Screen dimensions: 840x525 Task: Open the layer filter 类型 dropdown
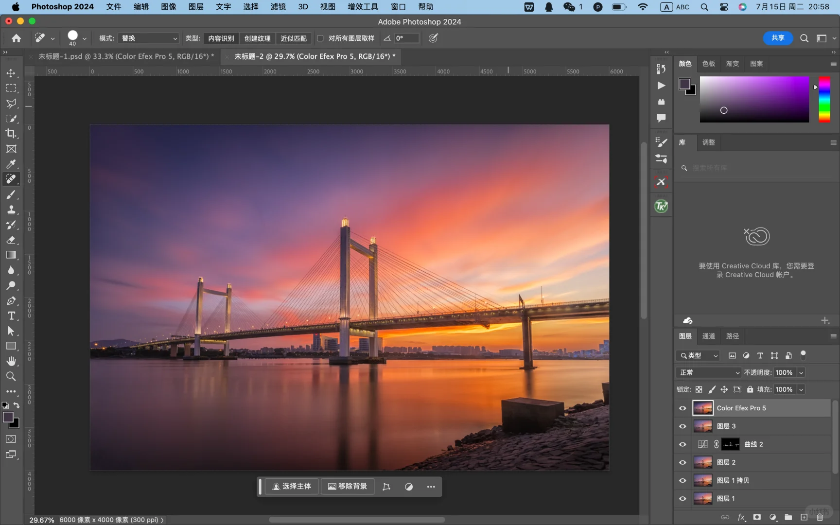pyautogui.click(x=698, y=355)
